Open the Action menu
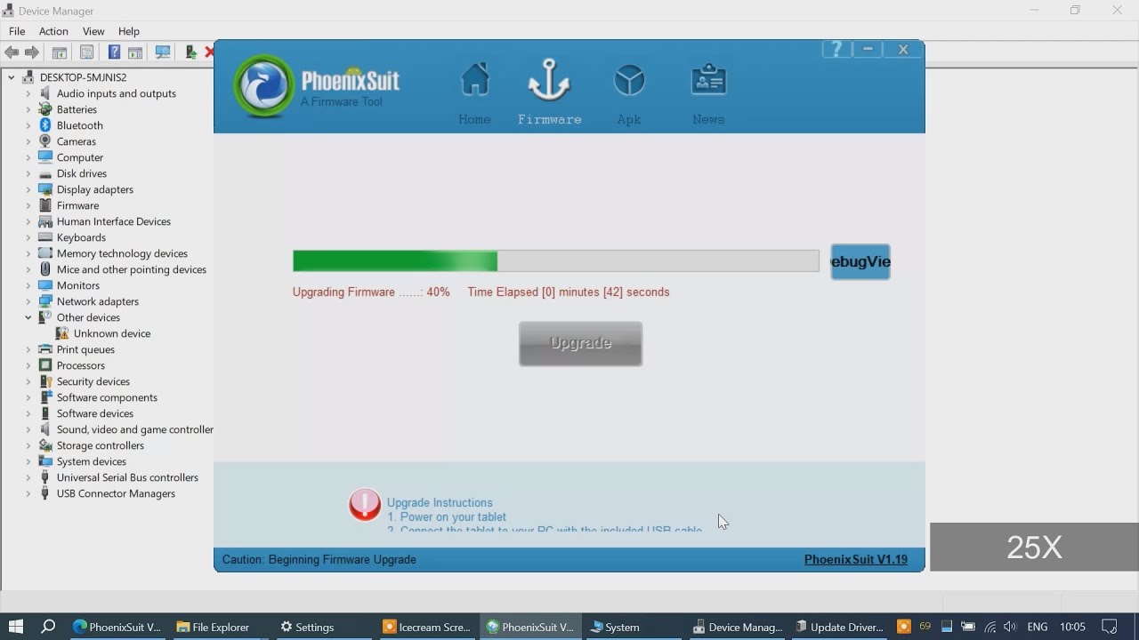Screen dimensions: 1139x640 [53, 31]
